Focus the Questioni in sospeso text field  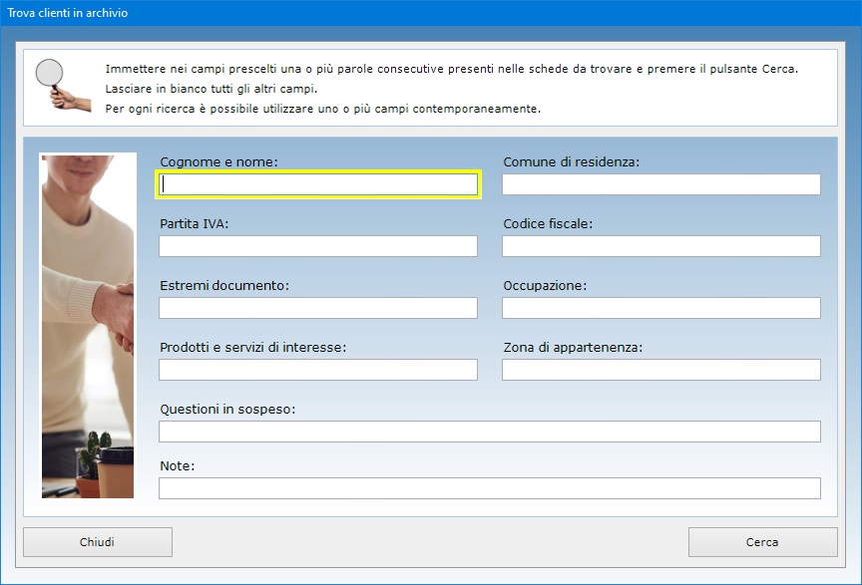[489, 432]
